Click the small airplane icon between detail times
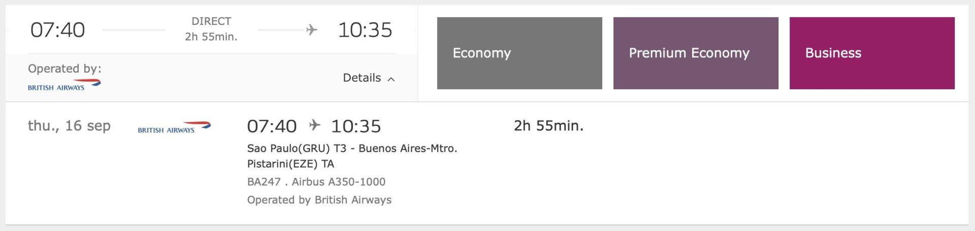 coord(315,125)
